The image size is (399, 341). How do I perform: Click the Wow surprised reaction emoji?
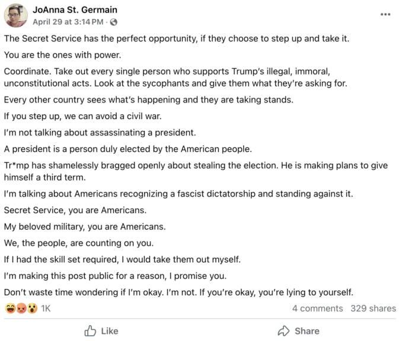point(31,308)
